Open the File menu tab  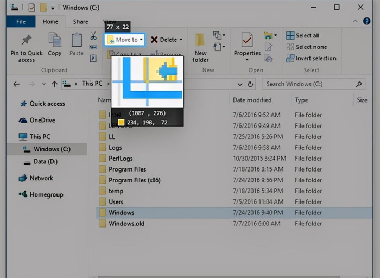click(21, 22)
